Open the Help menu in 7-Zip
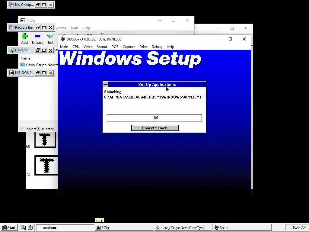Viewport: 309px width, 232px height. point(86,28)
